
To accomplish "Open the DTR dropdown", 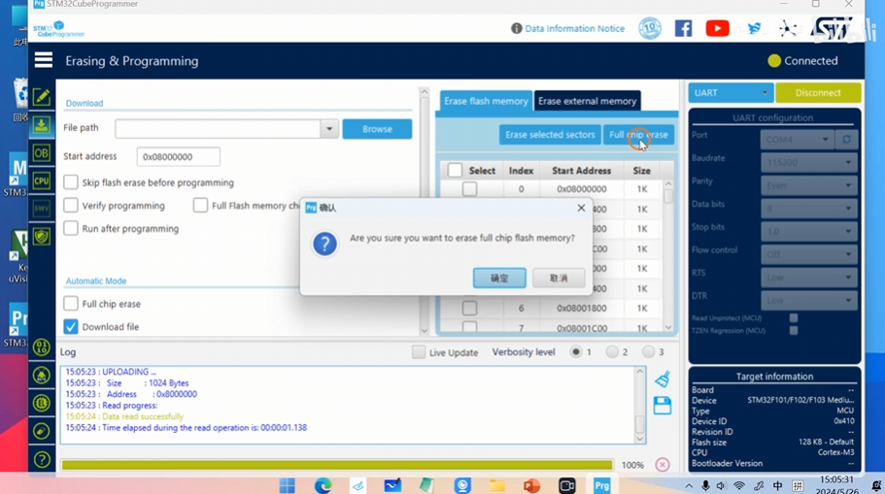I will (x=808, y=301).
